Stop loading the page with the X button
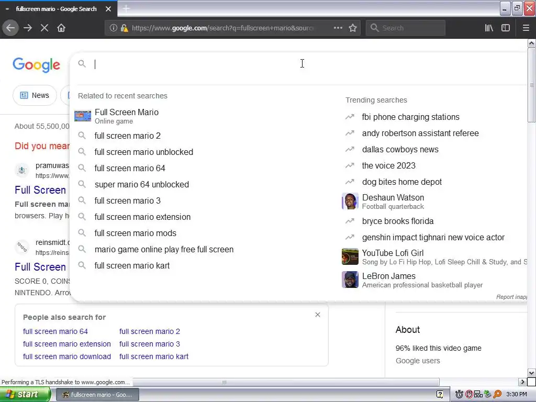 44,28
